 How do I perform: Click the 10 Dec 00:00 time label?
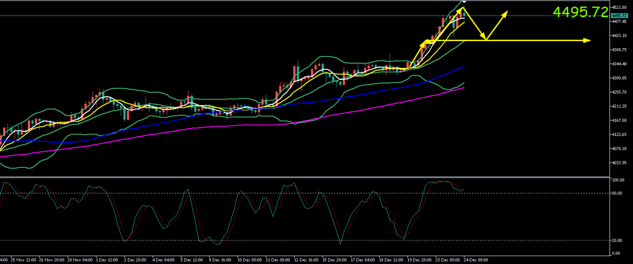click(250, 260)
